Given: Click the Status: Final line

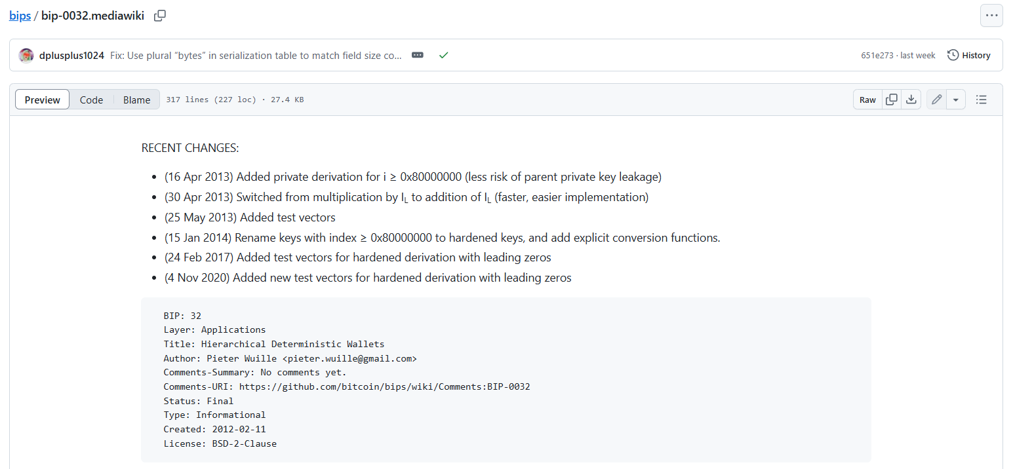Looking at the screenshot, I should [199, 401].
